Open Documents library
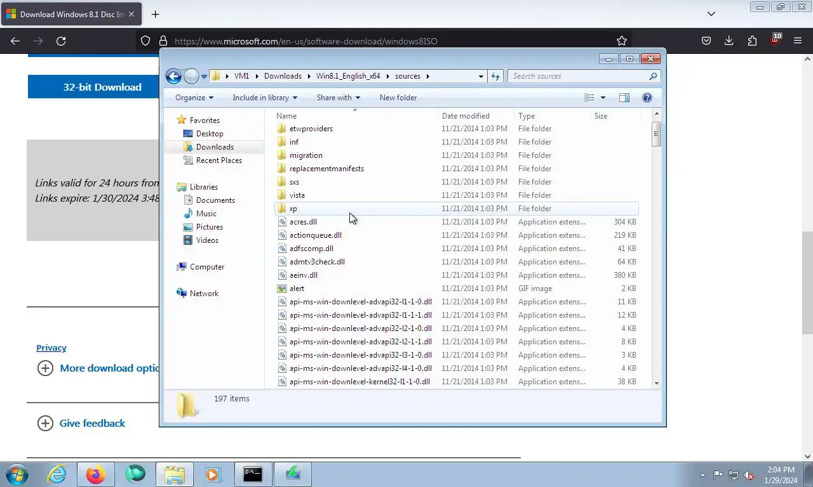This screenshot has width=813, height=487. 215,200
